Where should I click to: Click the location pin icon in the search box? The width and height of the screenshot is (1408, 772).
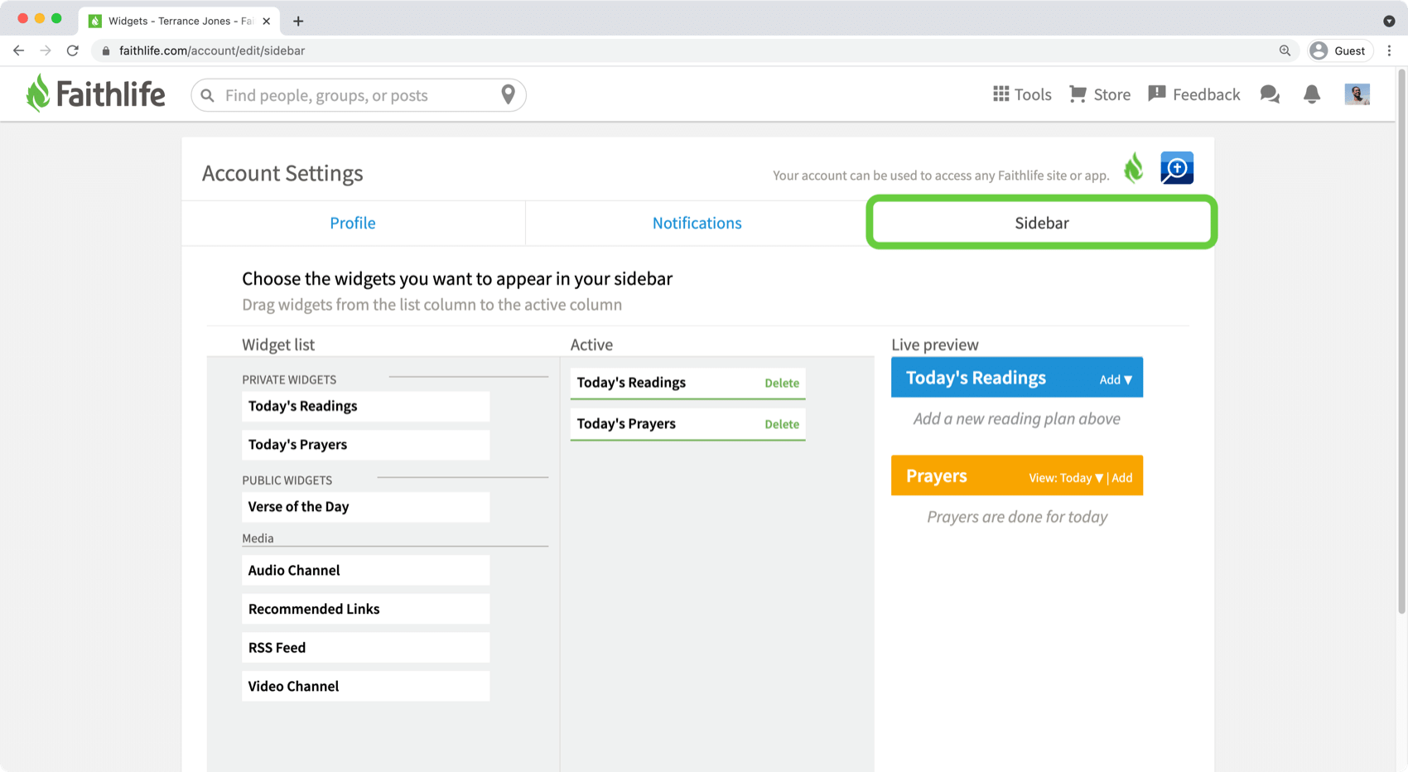click(x=509, y=94)
